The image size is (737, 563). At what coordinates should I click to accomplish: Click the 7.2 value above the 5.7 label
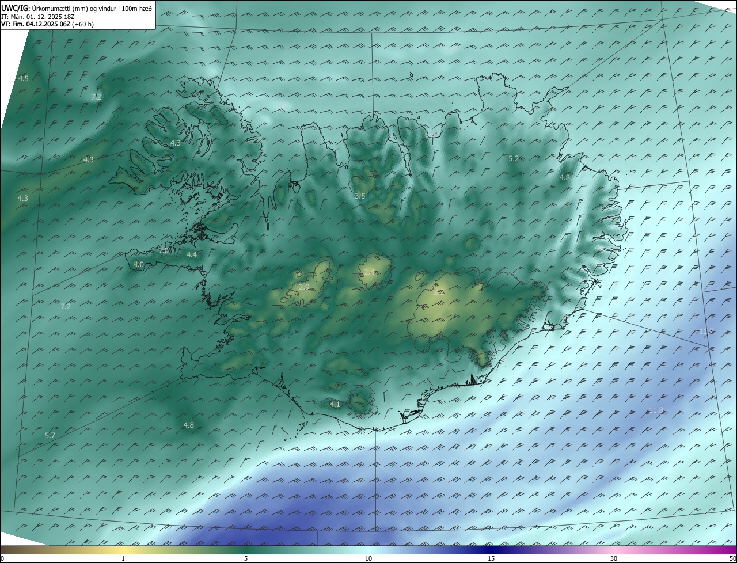tap(66, 307)
